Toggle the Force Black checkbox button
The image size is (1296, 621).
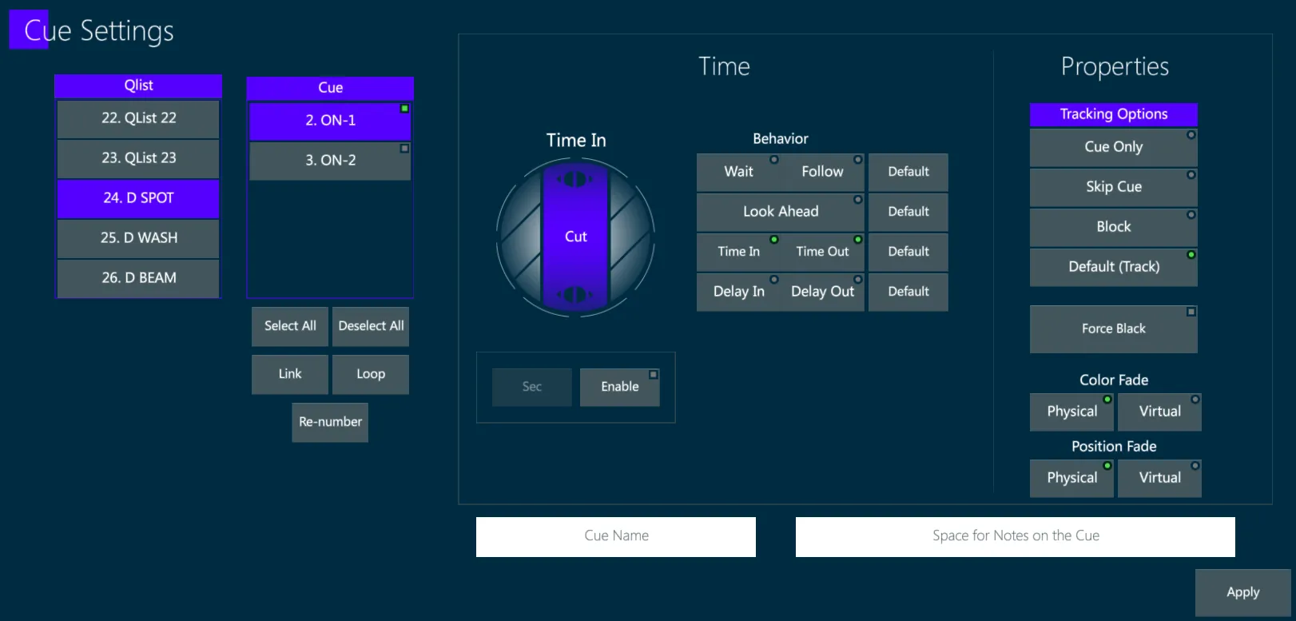[1113, 328]
